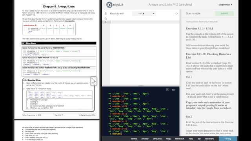
Task: Click the blue Hiring button
Action: (227, 139)
